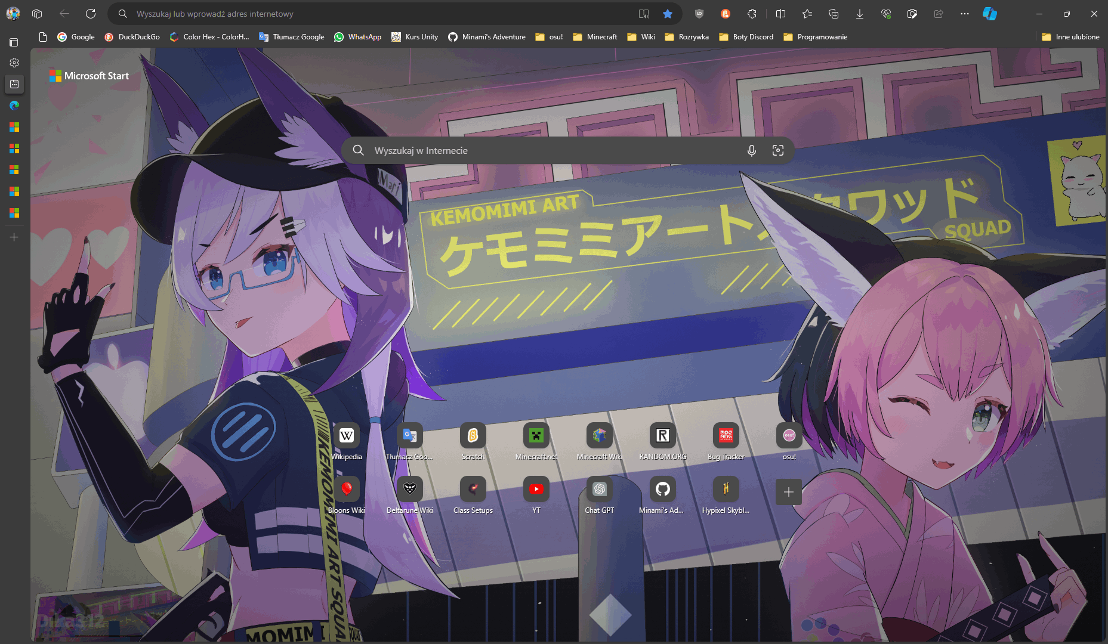Open Browser essentials heart icon

(x=886, y=14)
